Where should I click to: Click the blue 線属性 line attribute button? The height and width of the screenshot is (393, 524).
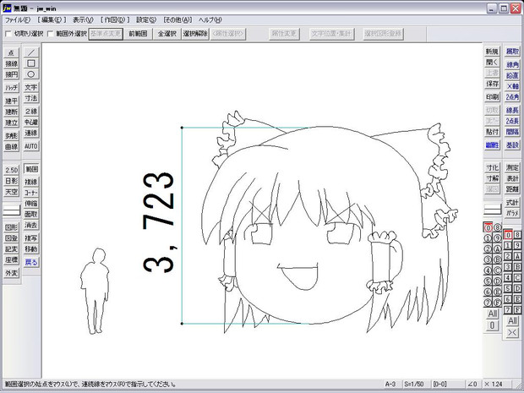point(492,145)
